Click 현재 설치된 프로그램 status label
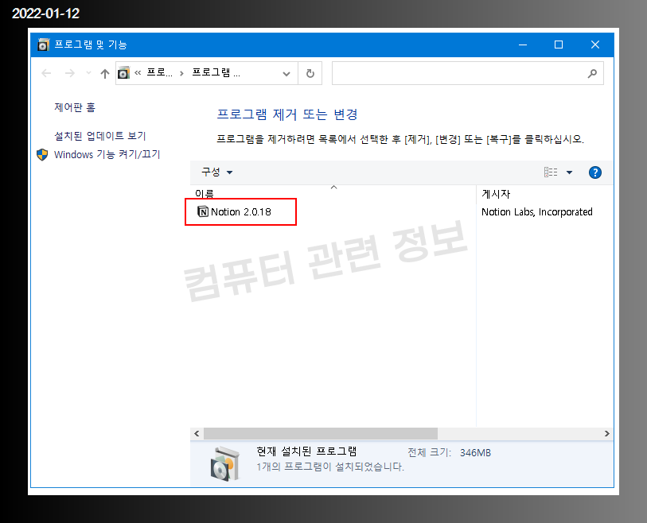The height and width of the screenshot is (523, 647). pyautogui.click(x=306, y=451)
